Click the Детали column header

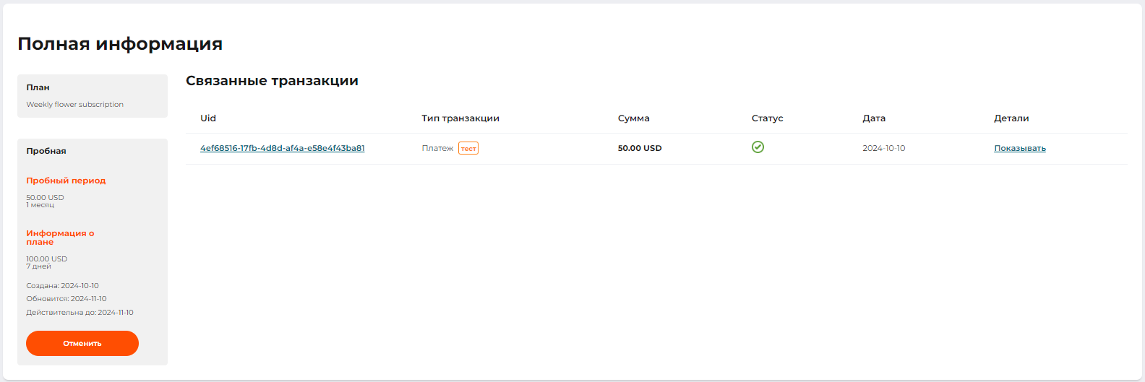tap(1011, 118)
